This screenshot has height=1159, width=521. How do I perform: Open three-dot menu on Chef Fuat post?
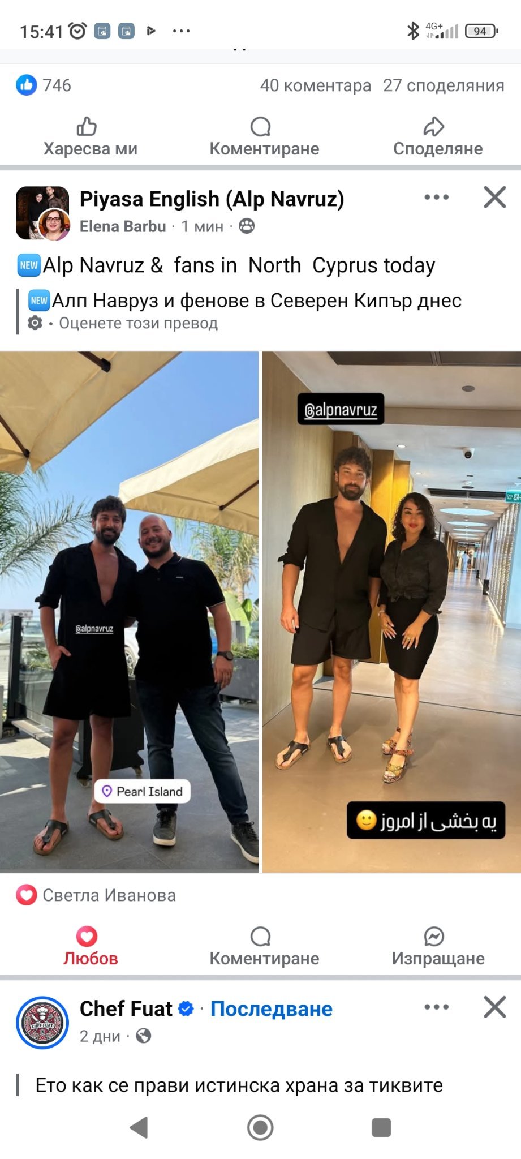(437, 1007)
